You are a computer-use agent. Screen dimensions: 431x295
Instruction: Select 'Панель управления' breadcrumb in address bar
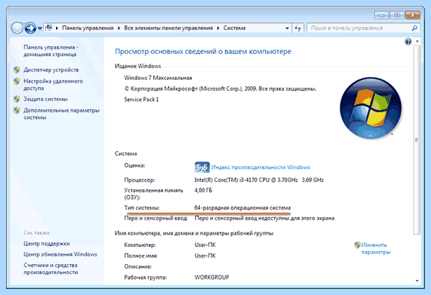tap(88, 28)
